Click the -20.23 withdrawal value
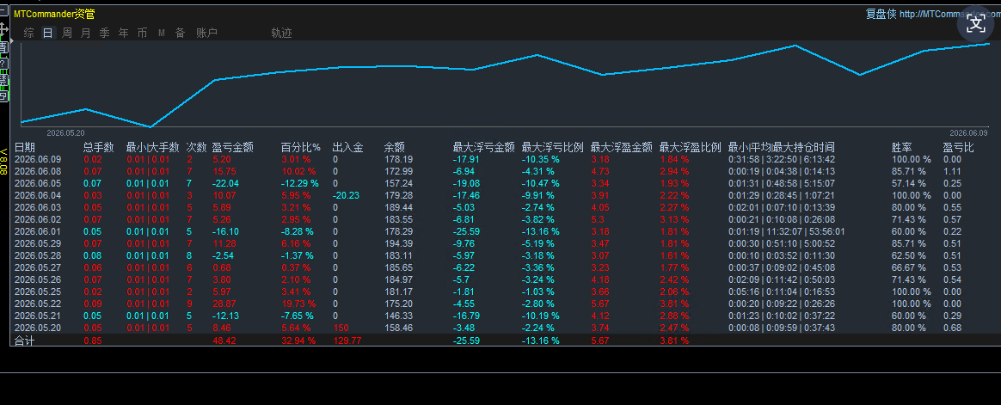 click(x=346, y=195)
